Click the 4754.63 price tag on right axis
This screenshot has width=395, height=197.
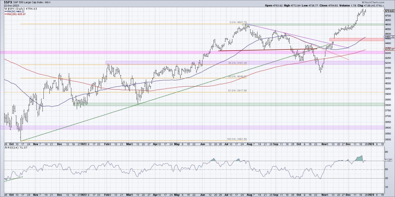389,11
